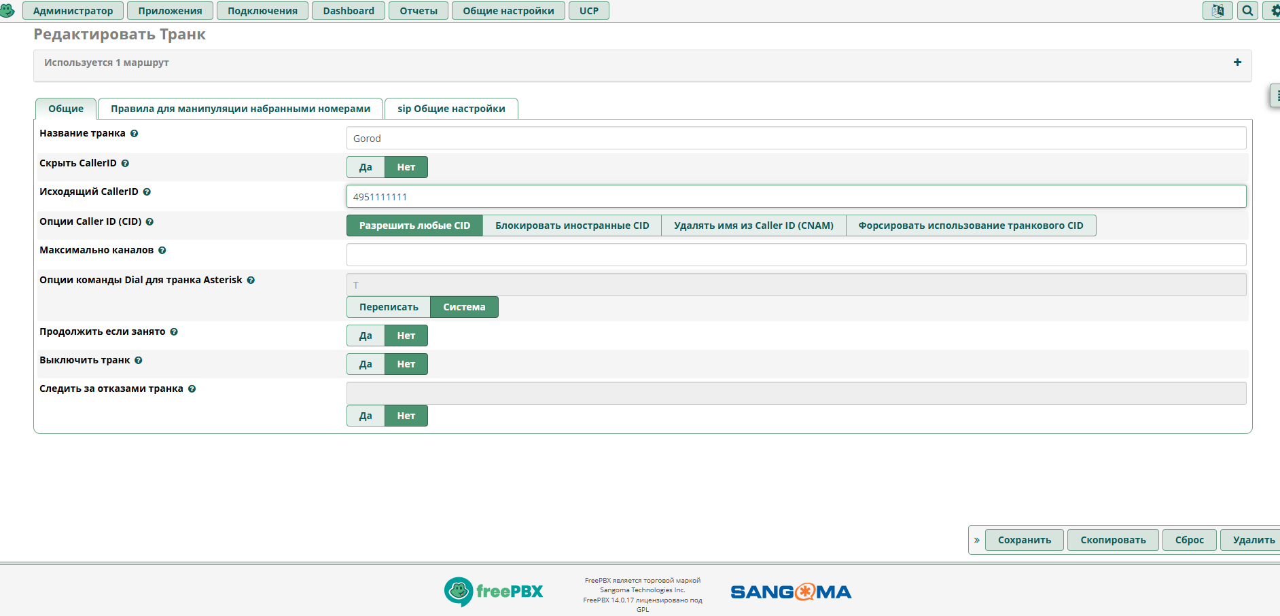
Task: Switch to sip Общие настройки tab
Action: tap(451, 109)
